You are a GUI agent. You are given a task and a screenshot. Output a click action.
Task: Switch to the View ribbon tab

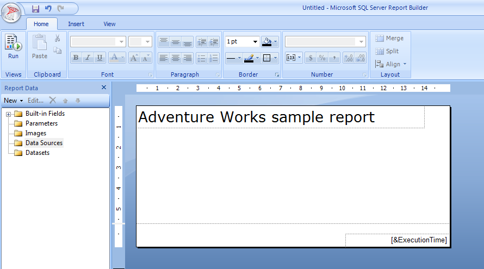coord(109,24)
